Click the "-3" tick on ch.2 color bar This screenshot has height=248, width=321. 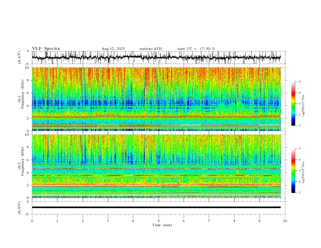pos(299,149)
